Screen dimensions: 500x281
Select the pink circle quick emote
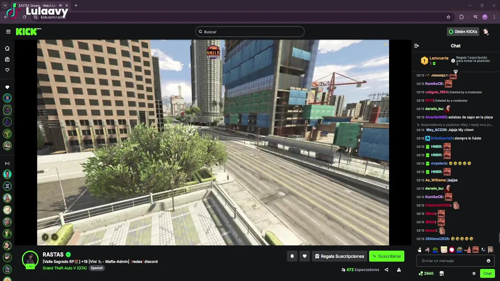(x=452, y=250)
